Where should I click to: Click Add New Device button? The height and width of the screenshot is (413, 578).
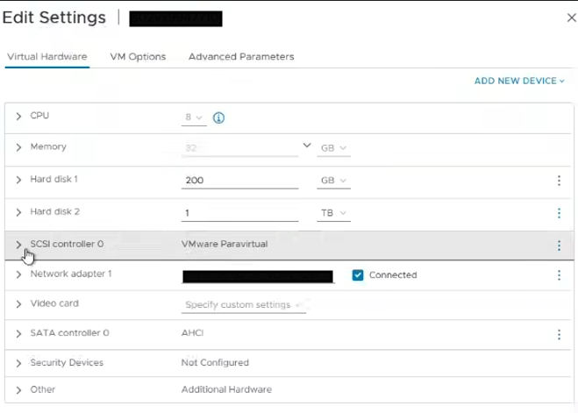point(519,81)
